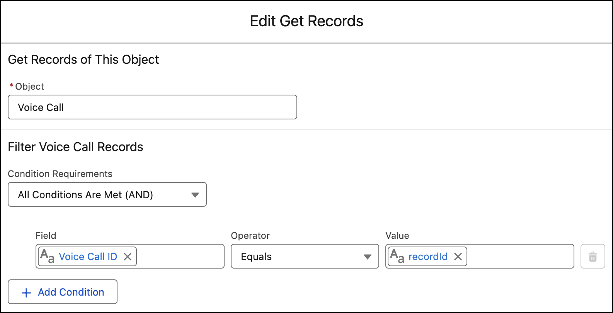This screenshot has height=313, width=613.
Task: Click the Operator column label
Action: tap(250, 236)
